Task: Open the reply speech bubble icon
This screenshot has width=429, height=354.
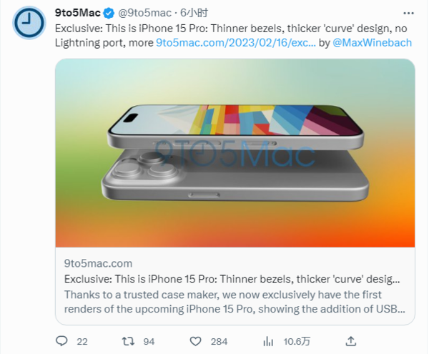Action: pos(61,340)
